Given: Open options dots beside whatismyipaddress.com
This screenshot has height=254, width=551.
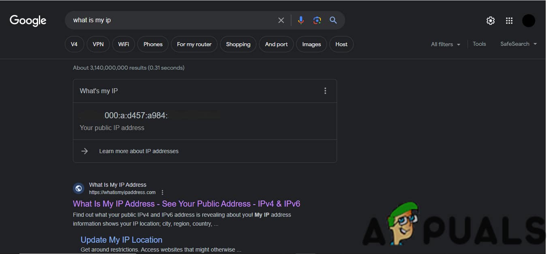Looking at the screenshot, I should tap(162, 192).
